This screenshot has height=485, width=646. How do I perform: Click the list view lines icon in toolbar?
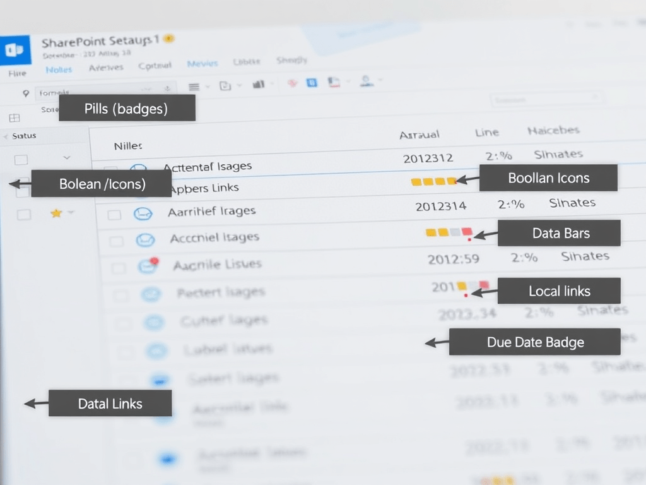coord(194,87)
